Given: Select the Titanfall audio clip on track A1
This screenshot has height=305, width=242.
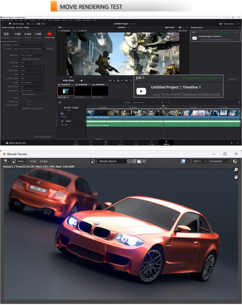Looking at the screenshot, I should [163, 123].
